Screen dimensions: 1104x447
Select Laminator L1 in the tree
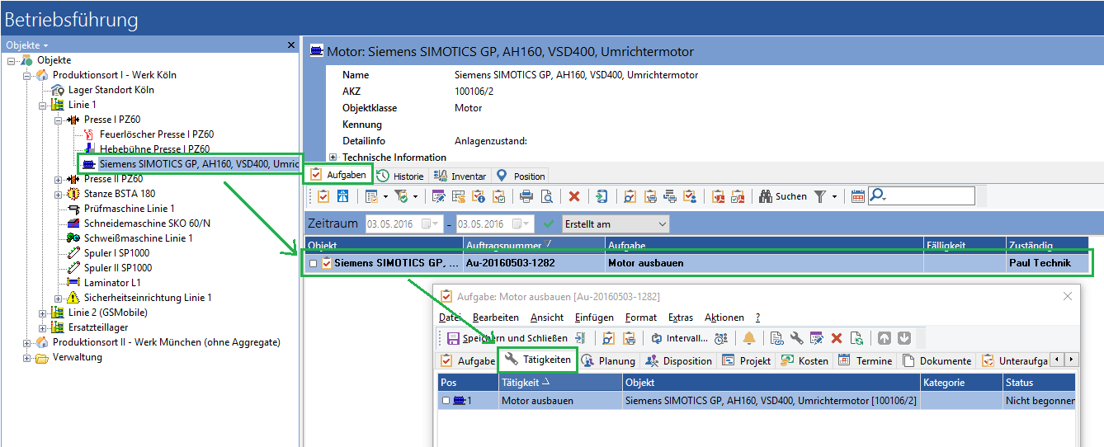tap(112, 283)
